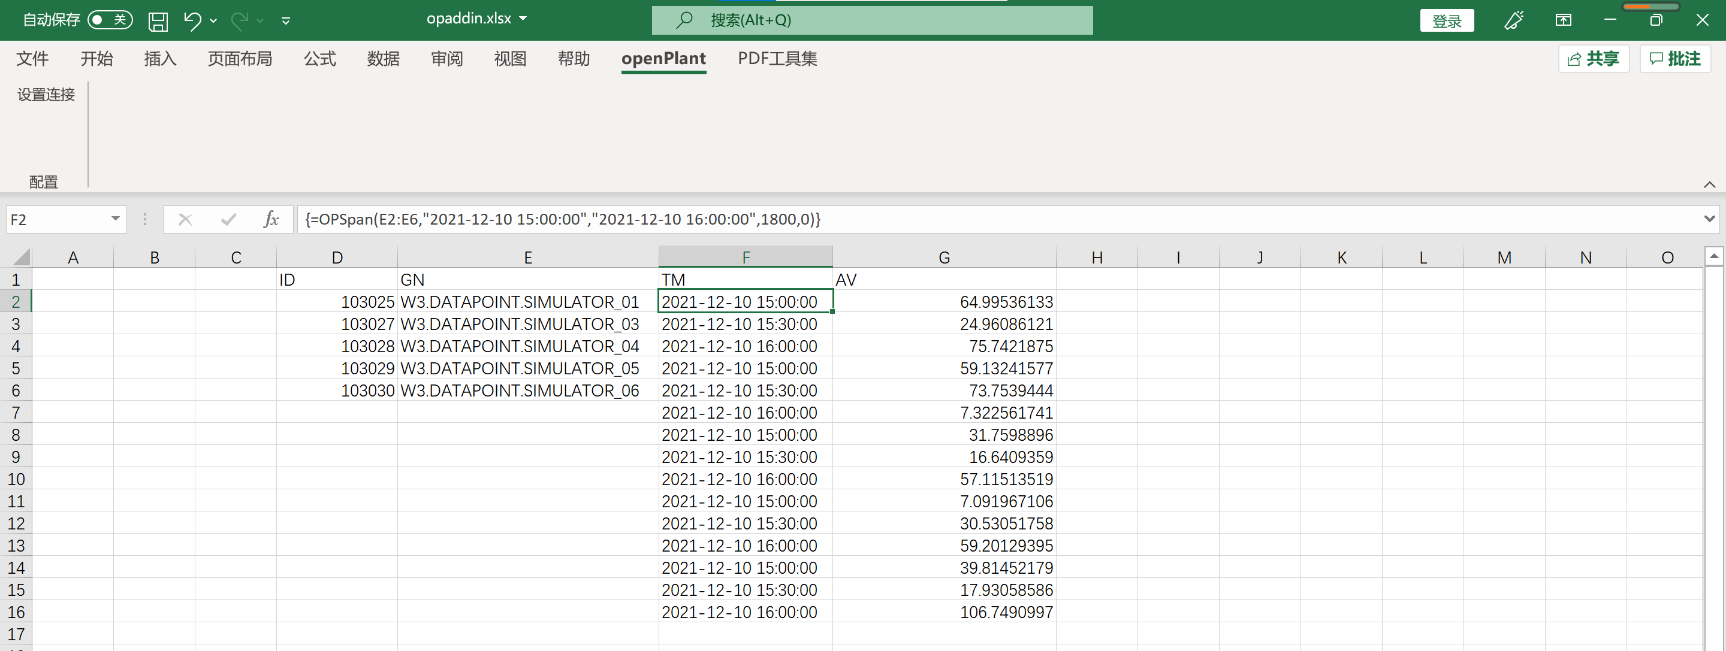Click the Undo arrow icon
The height and width of the screenshot is (651, 1726).
point(192,21)
